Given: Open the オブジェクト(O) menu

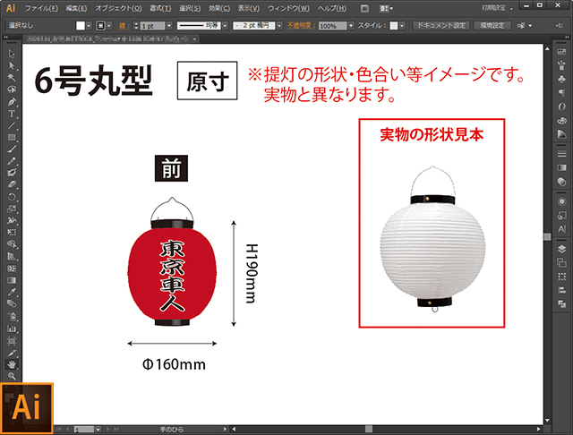Looking at the screenshot, I should click(118, 8).
